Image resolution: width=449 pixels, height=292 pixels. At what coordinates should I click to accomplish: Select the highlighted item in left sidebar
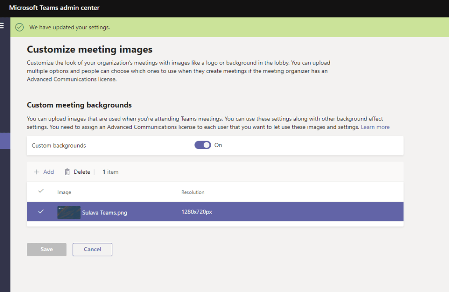pos(5,141)
